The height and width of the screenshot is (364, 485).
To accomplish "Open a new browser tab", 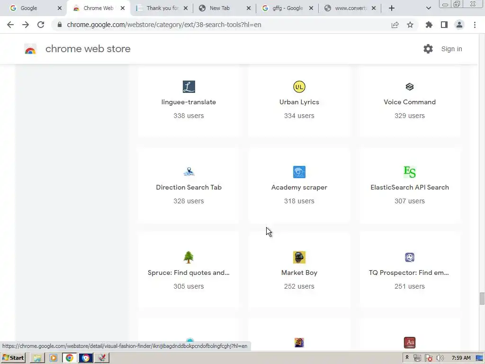I will pyautogui.click(x=392, y=8).
